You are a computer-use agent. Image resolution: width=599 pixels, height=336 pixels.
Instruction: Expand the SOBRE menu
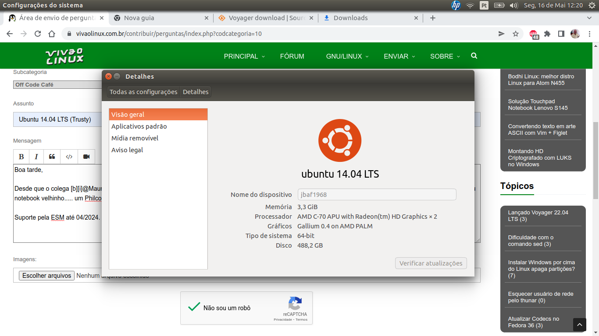click(445, 56)
